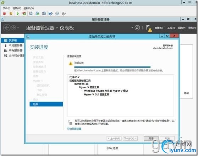Image resolution: width=198 pixels, height=156 pixels.
Task: Click the BPA 结果 text in dashboard
Action: [112, 148]
